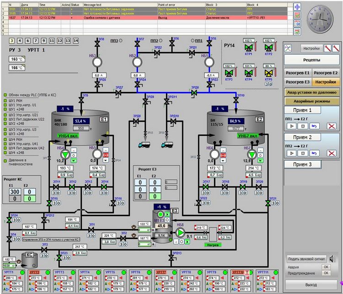Open the trend curves graph icon
Screen dimensions: 343x294
288,48
